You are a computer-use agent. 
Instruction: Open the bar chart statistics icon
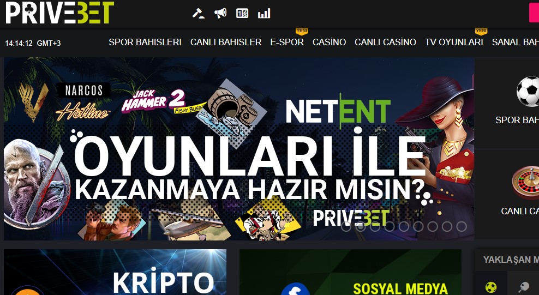(264, 14)
